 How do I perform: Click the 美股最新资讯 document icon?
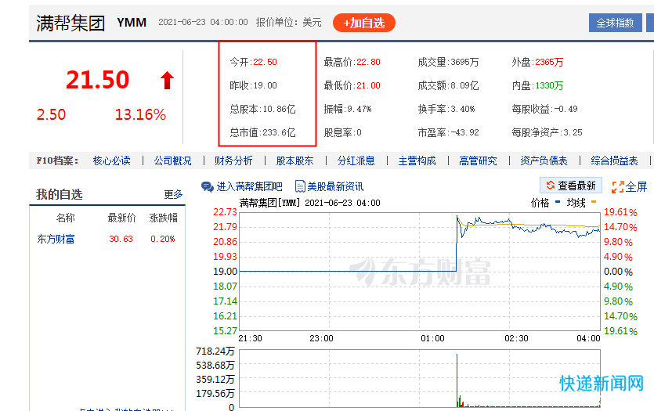click(x=300, y=186)
